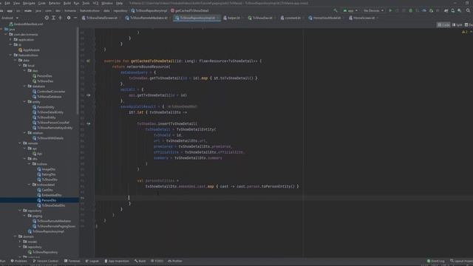Collapse the featuretvshow package node
Screen dimensions: 473x266
(x=10, y=55)
